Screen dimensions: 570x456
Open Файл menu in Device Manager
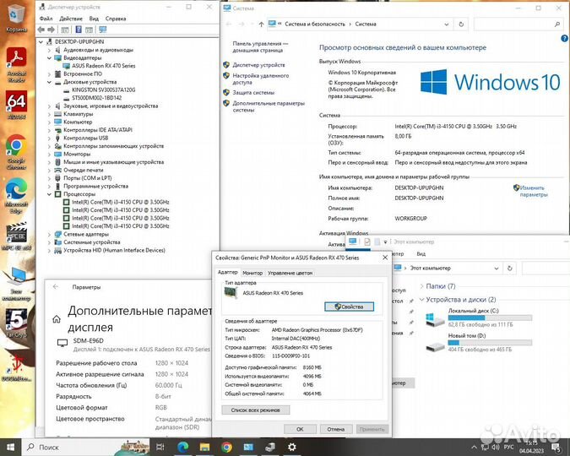[x=46, y=19]
